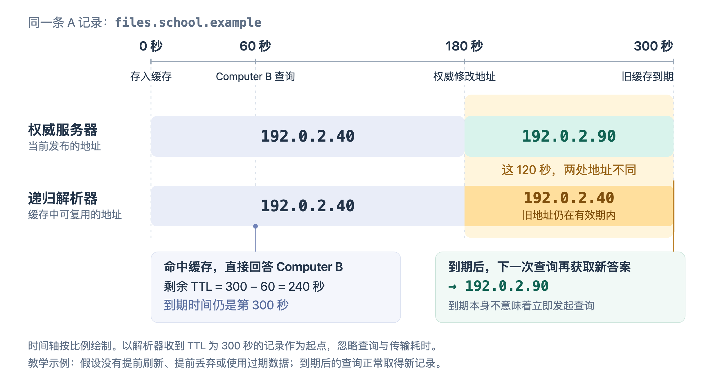Click the heading '到期后，下一次查询再获取新答案'
Viewport: 720px width, 383px height.
click(x=540, y=267)
